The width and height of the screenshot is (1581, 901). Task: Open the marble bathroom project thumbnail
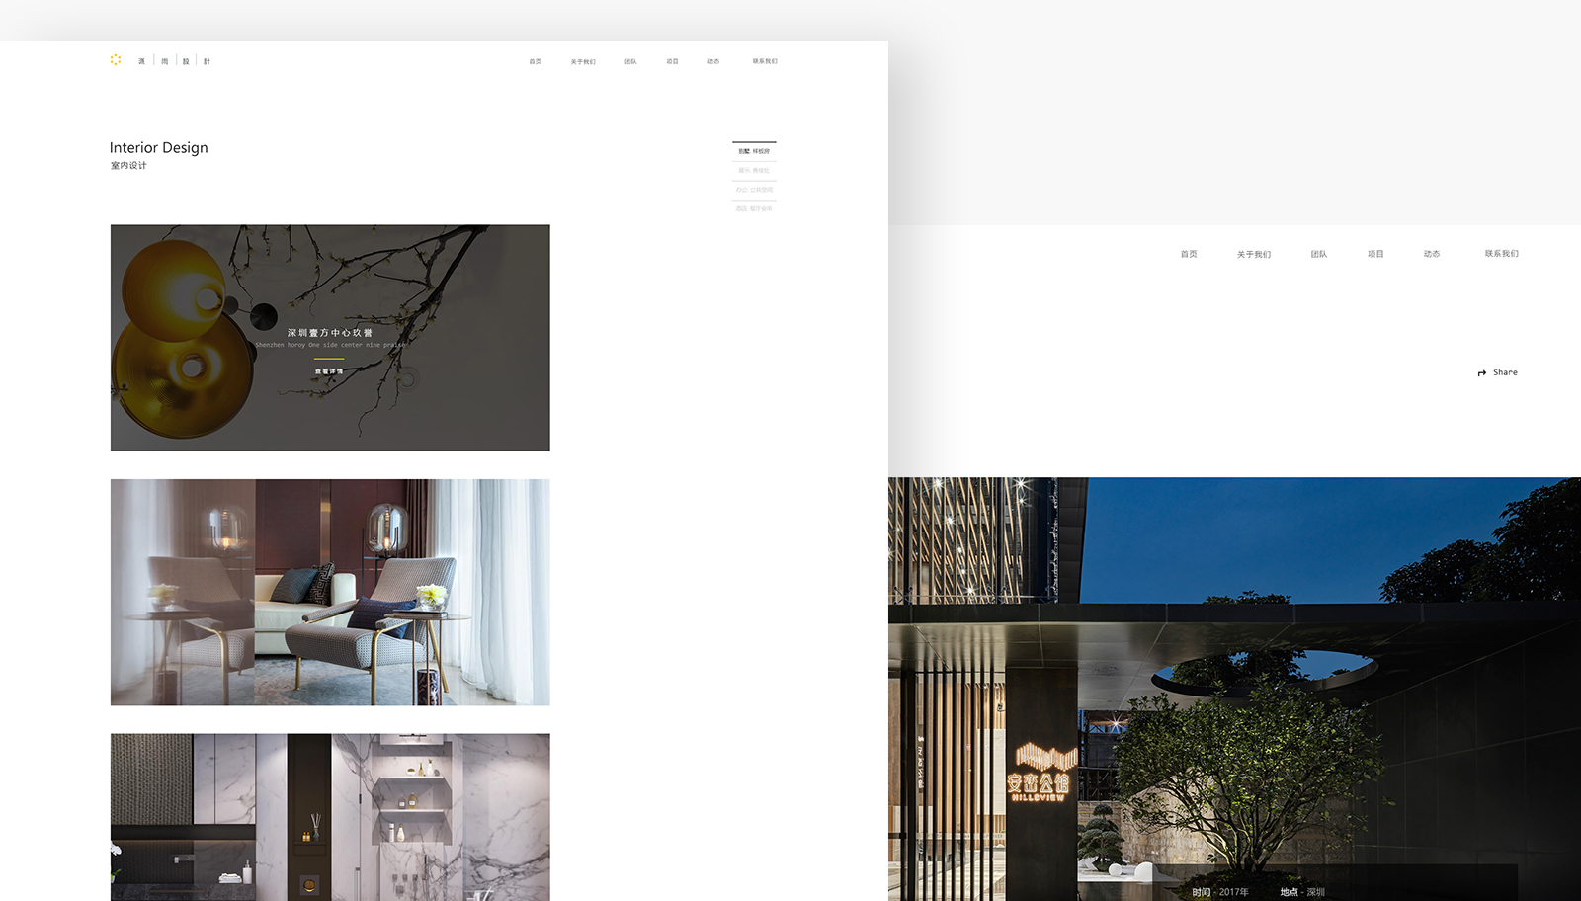click(x=330, y=816)
